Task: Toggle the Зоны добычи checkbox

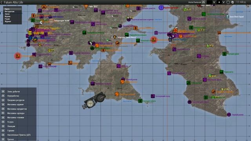Action: click(x=3, y=91)
